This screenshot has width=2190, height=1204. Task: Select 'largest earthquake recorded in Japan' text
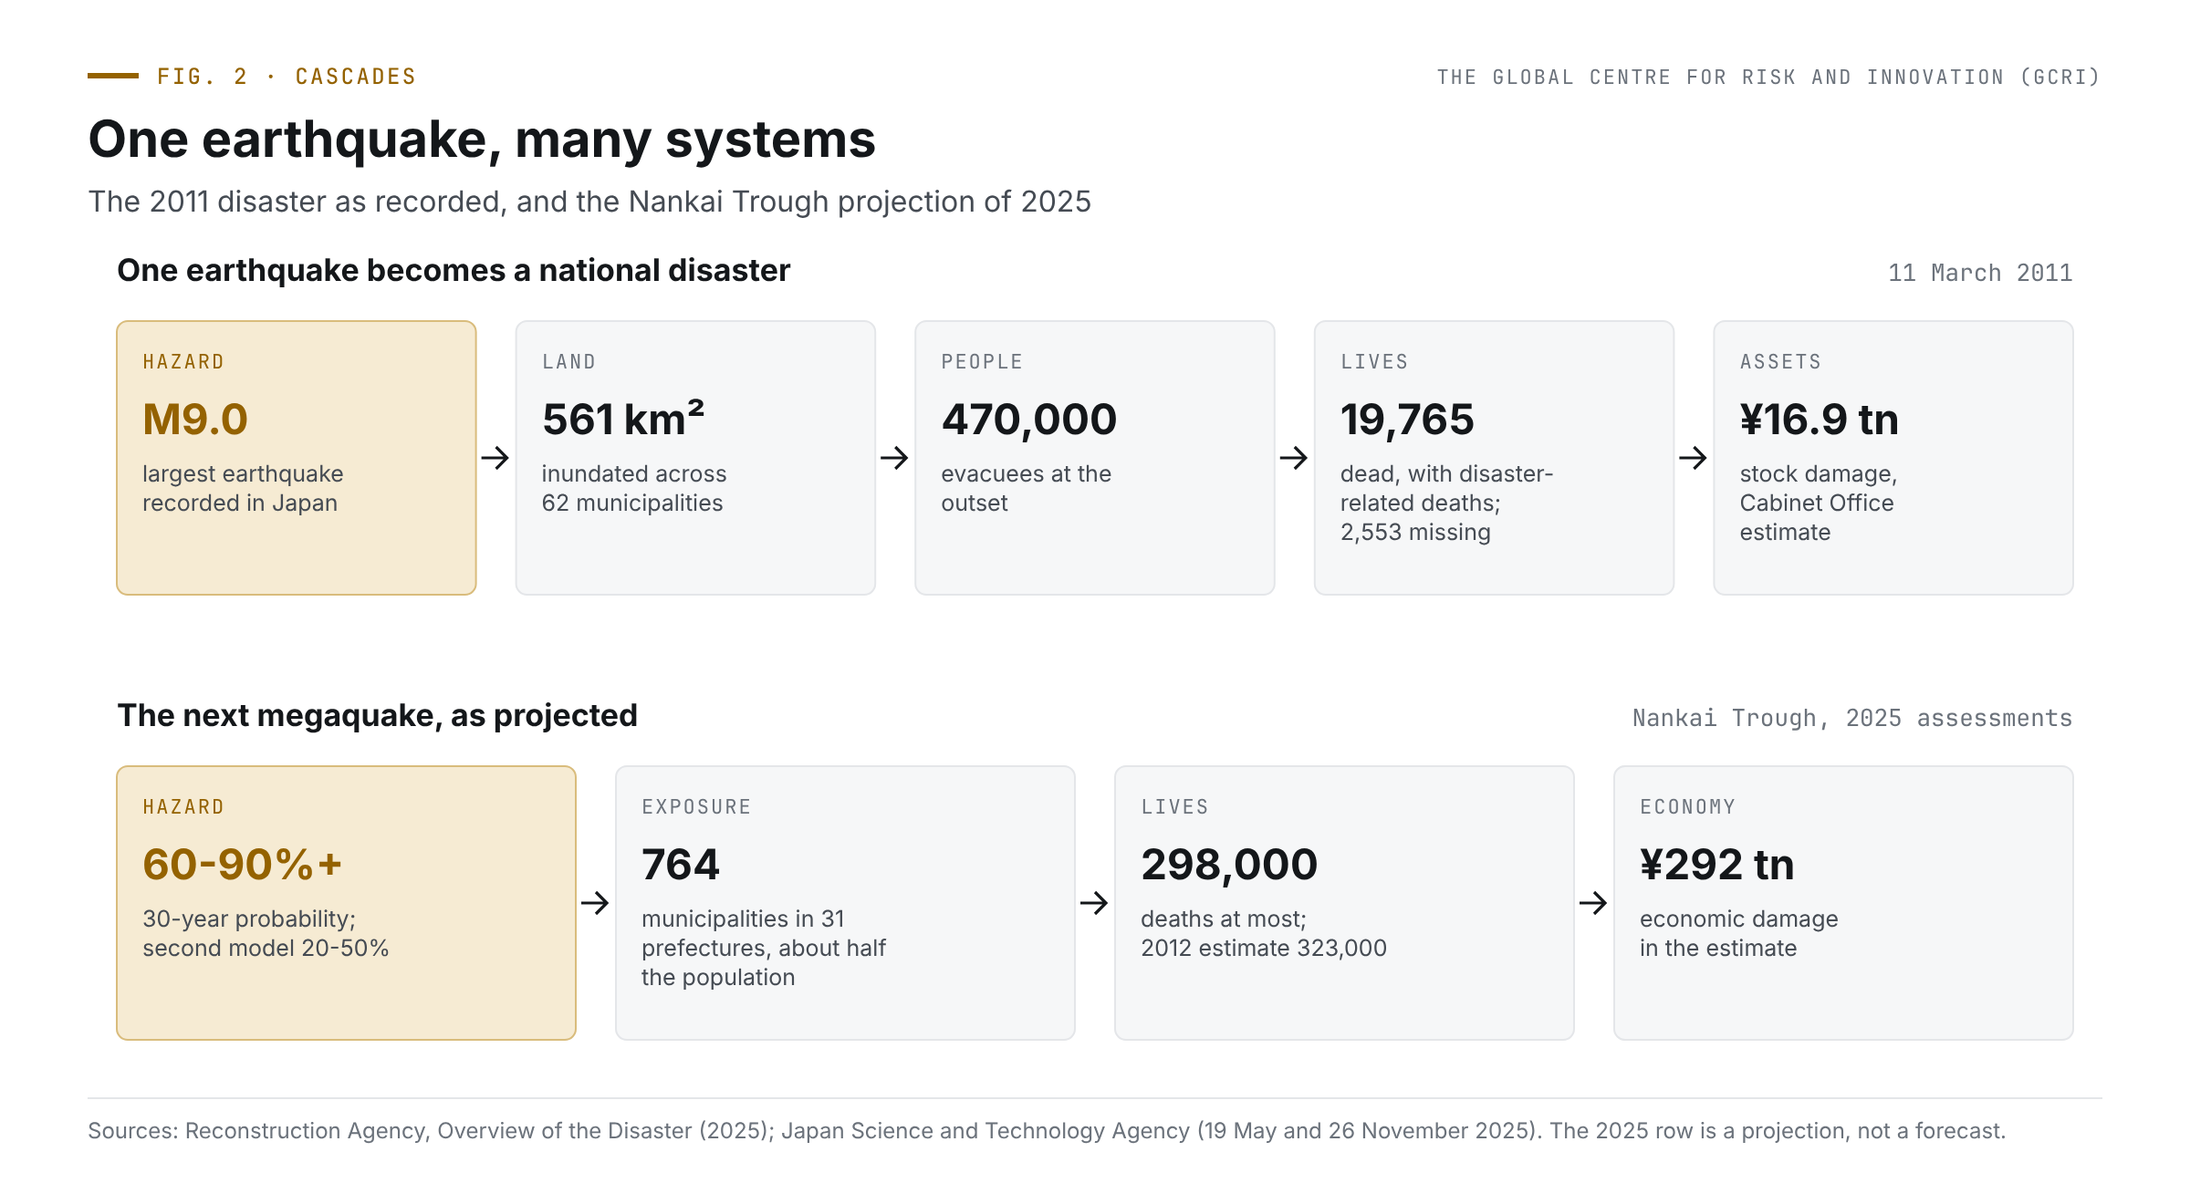click(243, 488)
